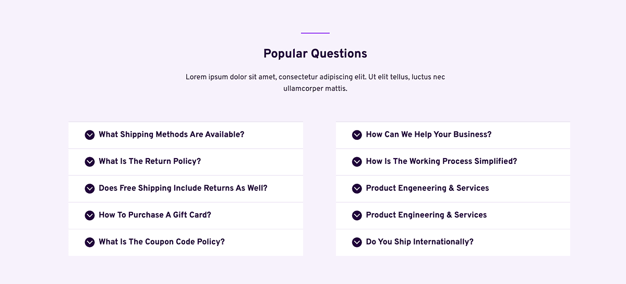Click chevron icon beside 'How Is The Working Process Simplified?'

(357, 162)
